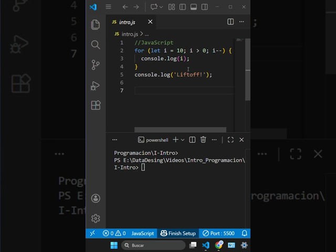Image resolution: width=336 pixels, height=252 pixels.
Task: Click Finish Setup in status bar
Action: [178, 233]
